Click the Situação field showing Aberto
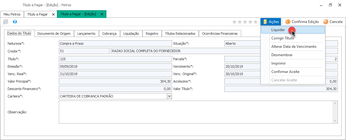 (281, 43)
